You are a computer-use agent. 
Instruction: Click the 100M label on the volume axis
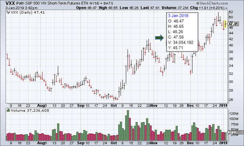(x=234, y=119)
